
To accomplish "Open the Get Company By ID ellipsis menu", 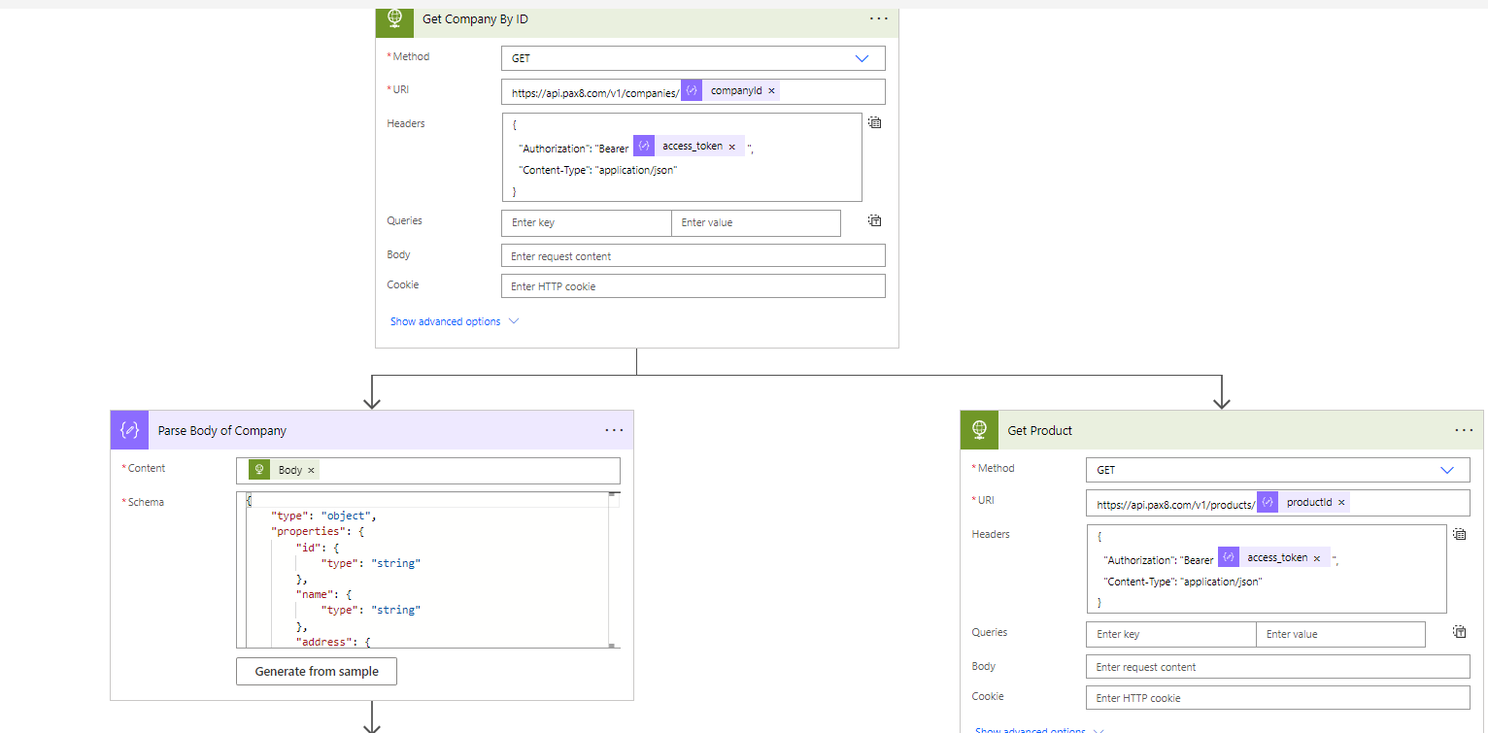I will pyautogui.click(x=878, y=18).
